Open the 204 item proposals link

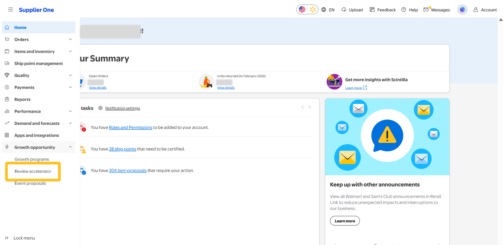(x=128, y=170)
